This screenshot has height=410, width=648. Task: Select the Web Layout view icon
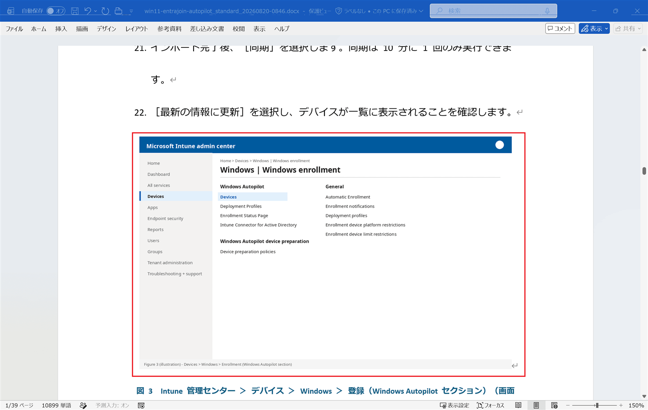(554, 405)
